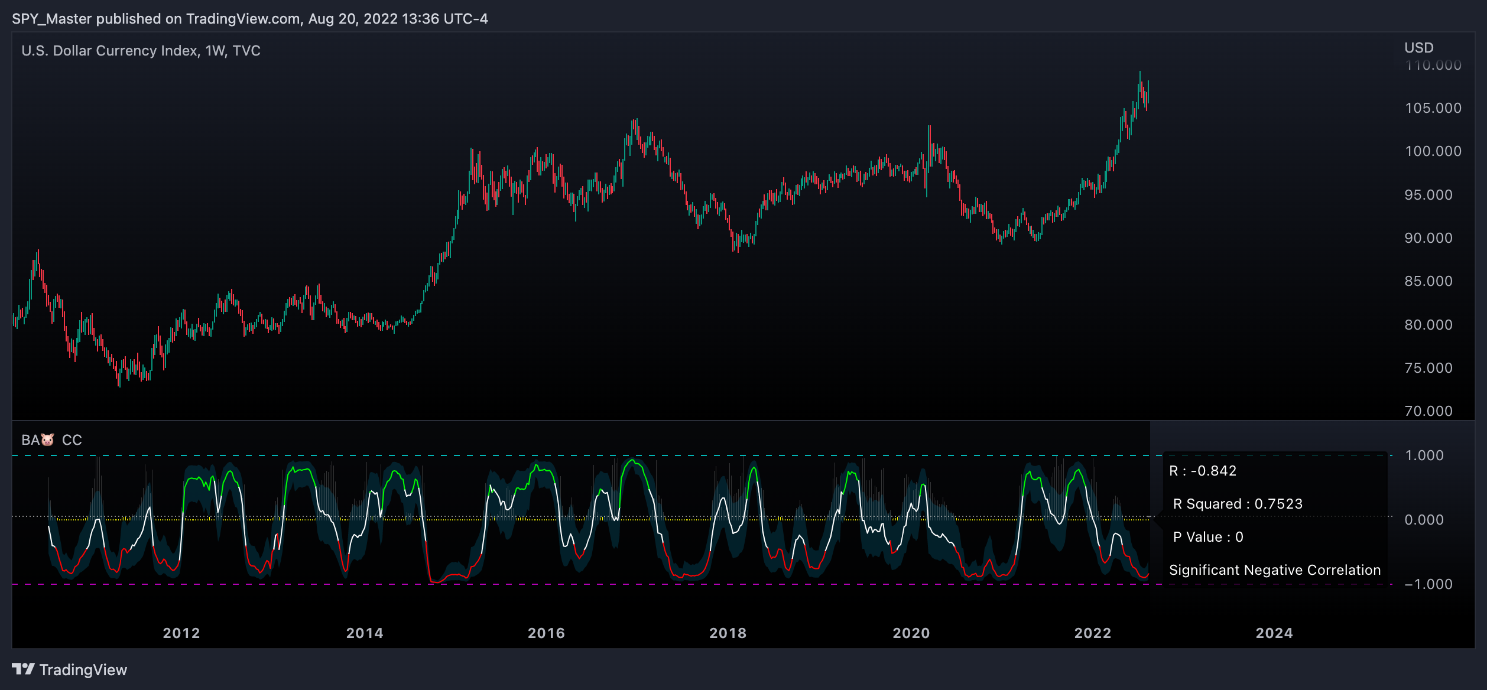This screenshot has height=690, width=1487.
Task: Click the 2022 time axis label
Action: (x=1093, y=633)
